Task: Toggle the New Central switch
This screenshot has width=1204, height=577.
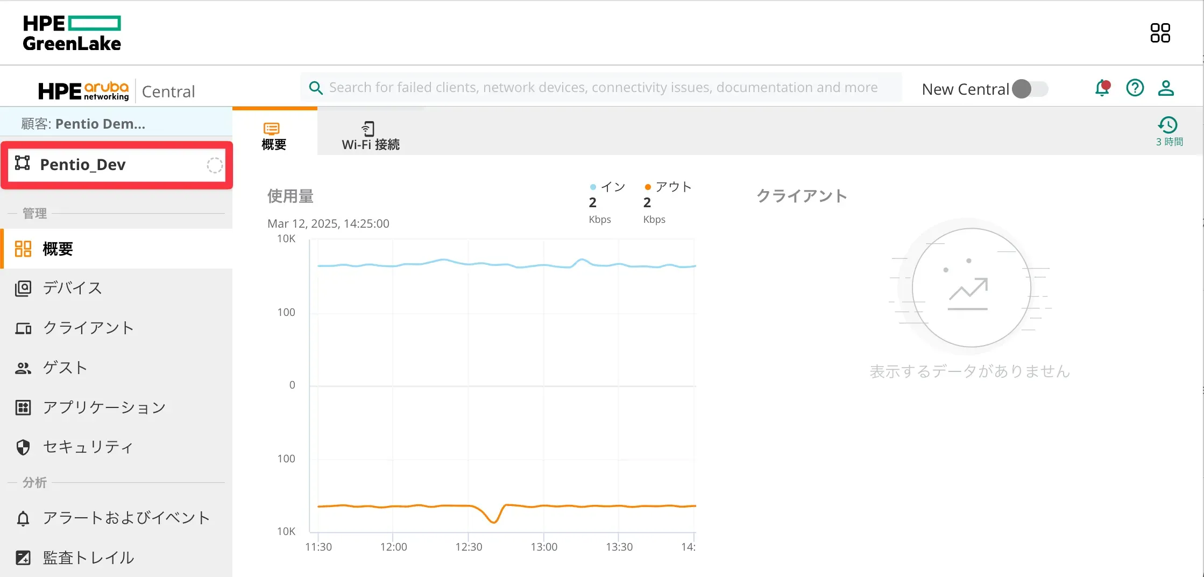Action: [1030, 89]
